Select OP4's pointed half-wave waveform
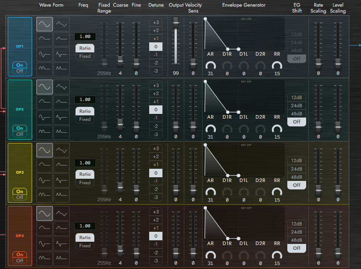361x269 pixels. pos(62,228)
